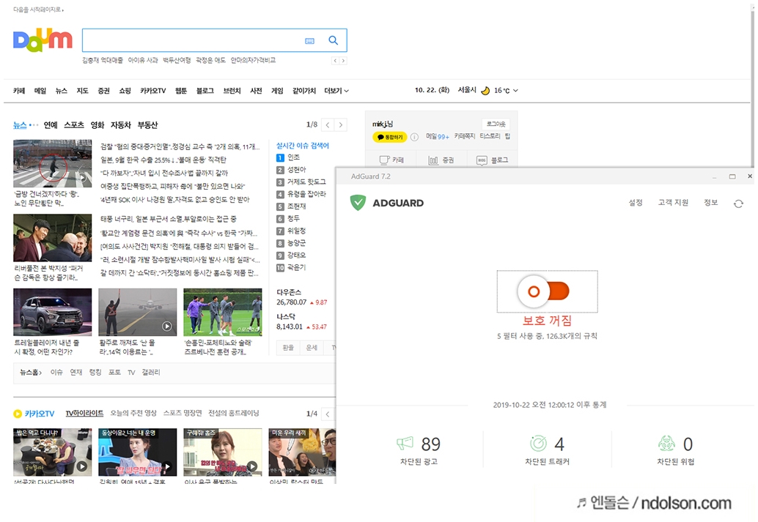Image resolution: width=758 pixels, height=522 pixels.
Task: Open 블로그 shortcut with blog icon
Action: coord(492,160)
